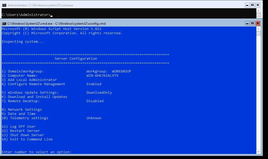Click scroll down arrow in sconfig window
This screenshot has width=268, height=159.
pyautogui.click(x=258, y=152)
